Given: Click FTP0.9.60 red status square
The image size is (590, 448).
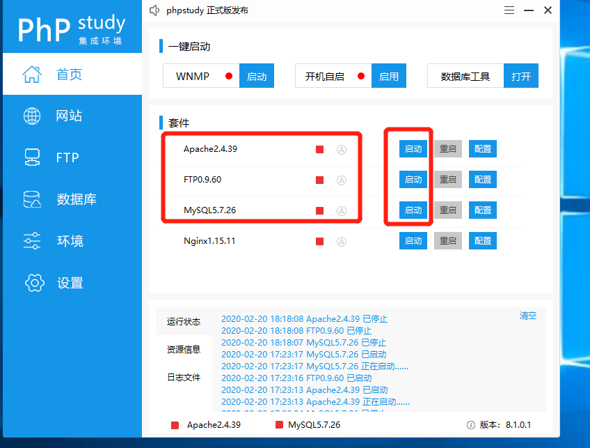Looking at the screenshot, I should click(320, 180).
